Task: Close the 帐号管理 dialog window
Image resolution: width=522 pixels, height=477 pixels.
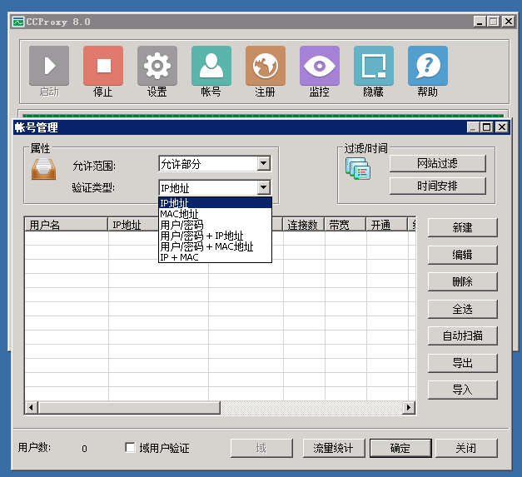Action: 502,127
